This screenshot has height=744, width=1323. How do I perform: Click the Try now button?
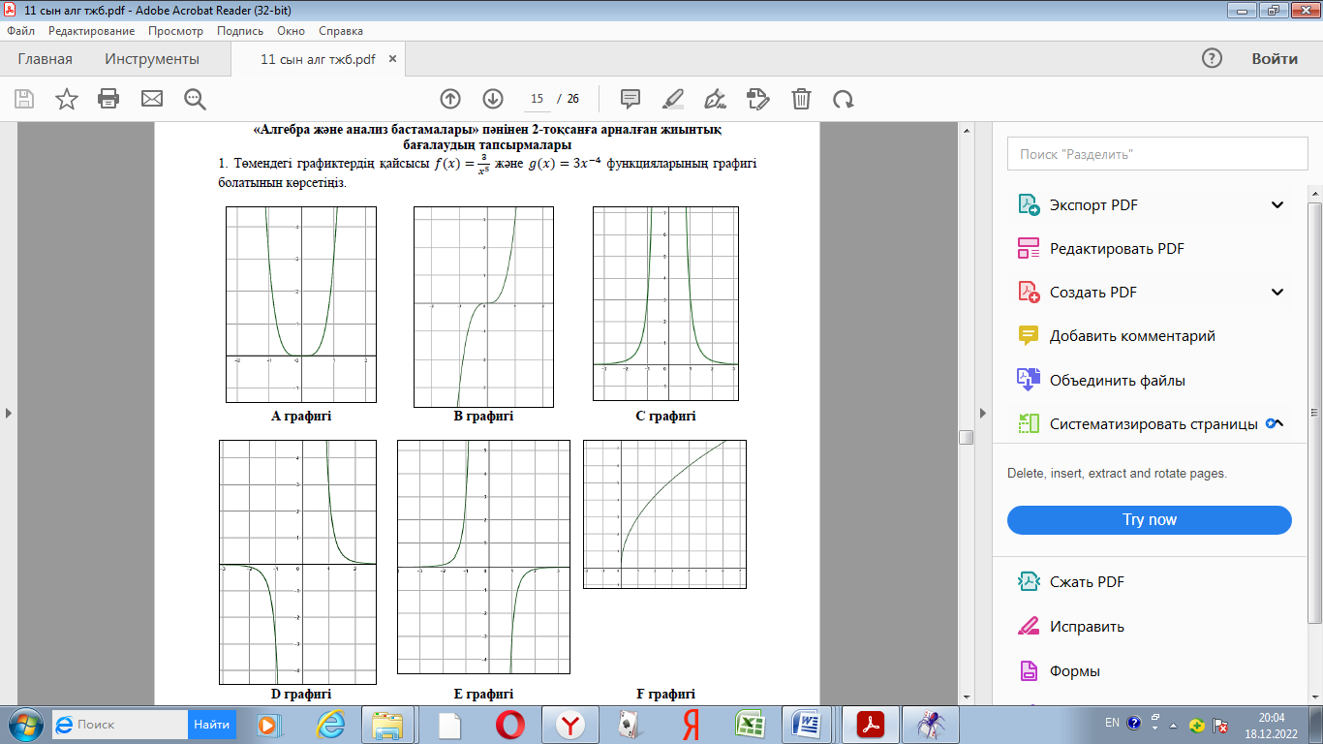(1150, 520)
